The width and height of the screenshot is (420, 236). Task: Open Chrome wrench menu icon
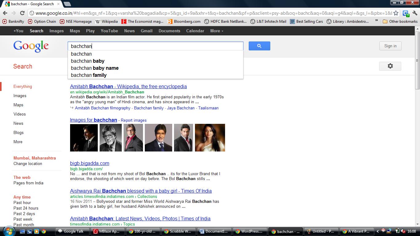(415, 13)
